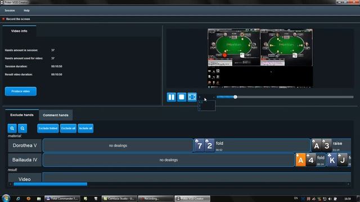Toggle the A 4 fold hand
The width and height of the screenshot is (360, 202).
pos(310,160)
